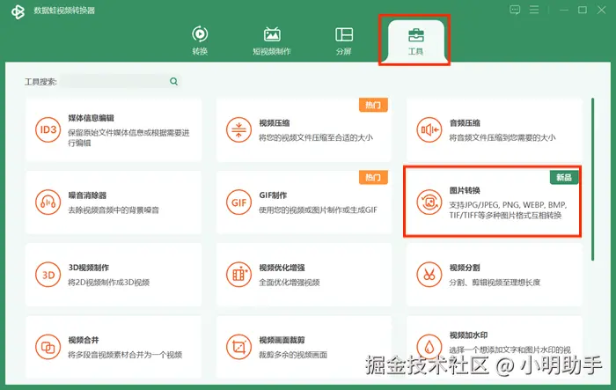Screen dimensions: 616x390
Task: Click the 视频压缩 compress icon
Action: pos(238,129)
